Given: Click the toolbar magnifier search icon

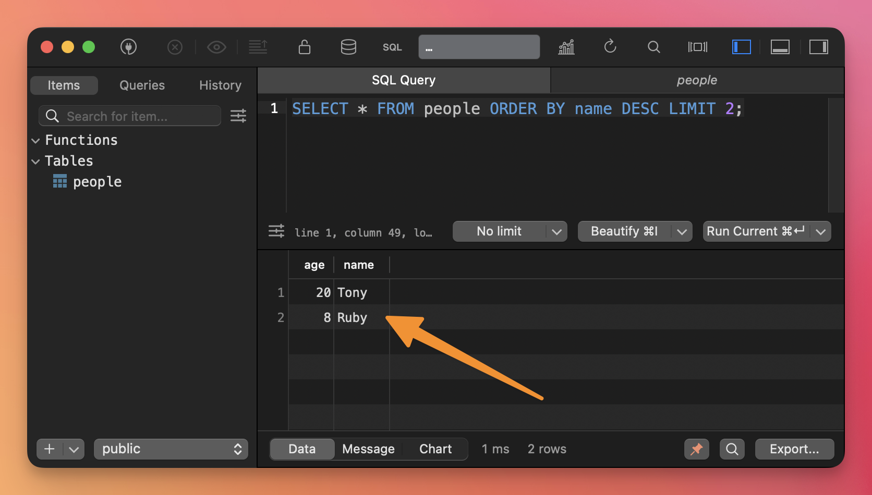Looking at the screenshot, I should point(653,47).
